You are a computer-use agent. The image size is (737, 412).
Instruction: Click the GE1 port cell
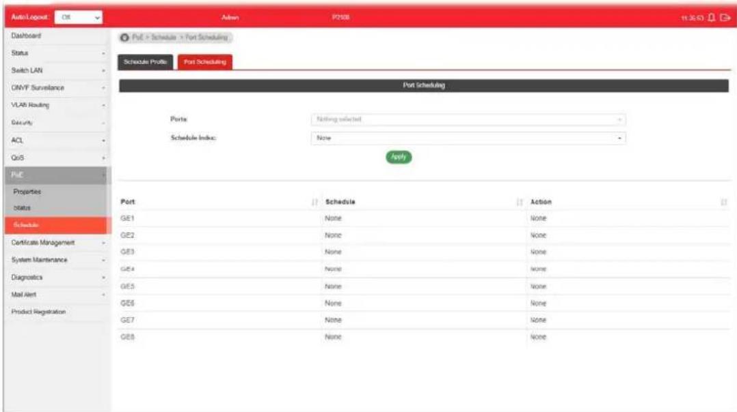[x=127, y=218]
